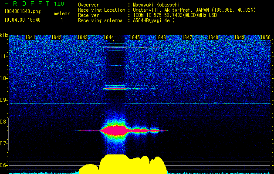Click the 0.7 kHz frequency label
The width and height of the screenshot is (274, 174).
coord(3,144)
